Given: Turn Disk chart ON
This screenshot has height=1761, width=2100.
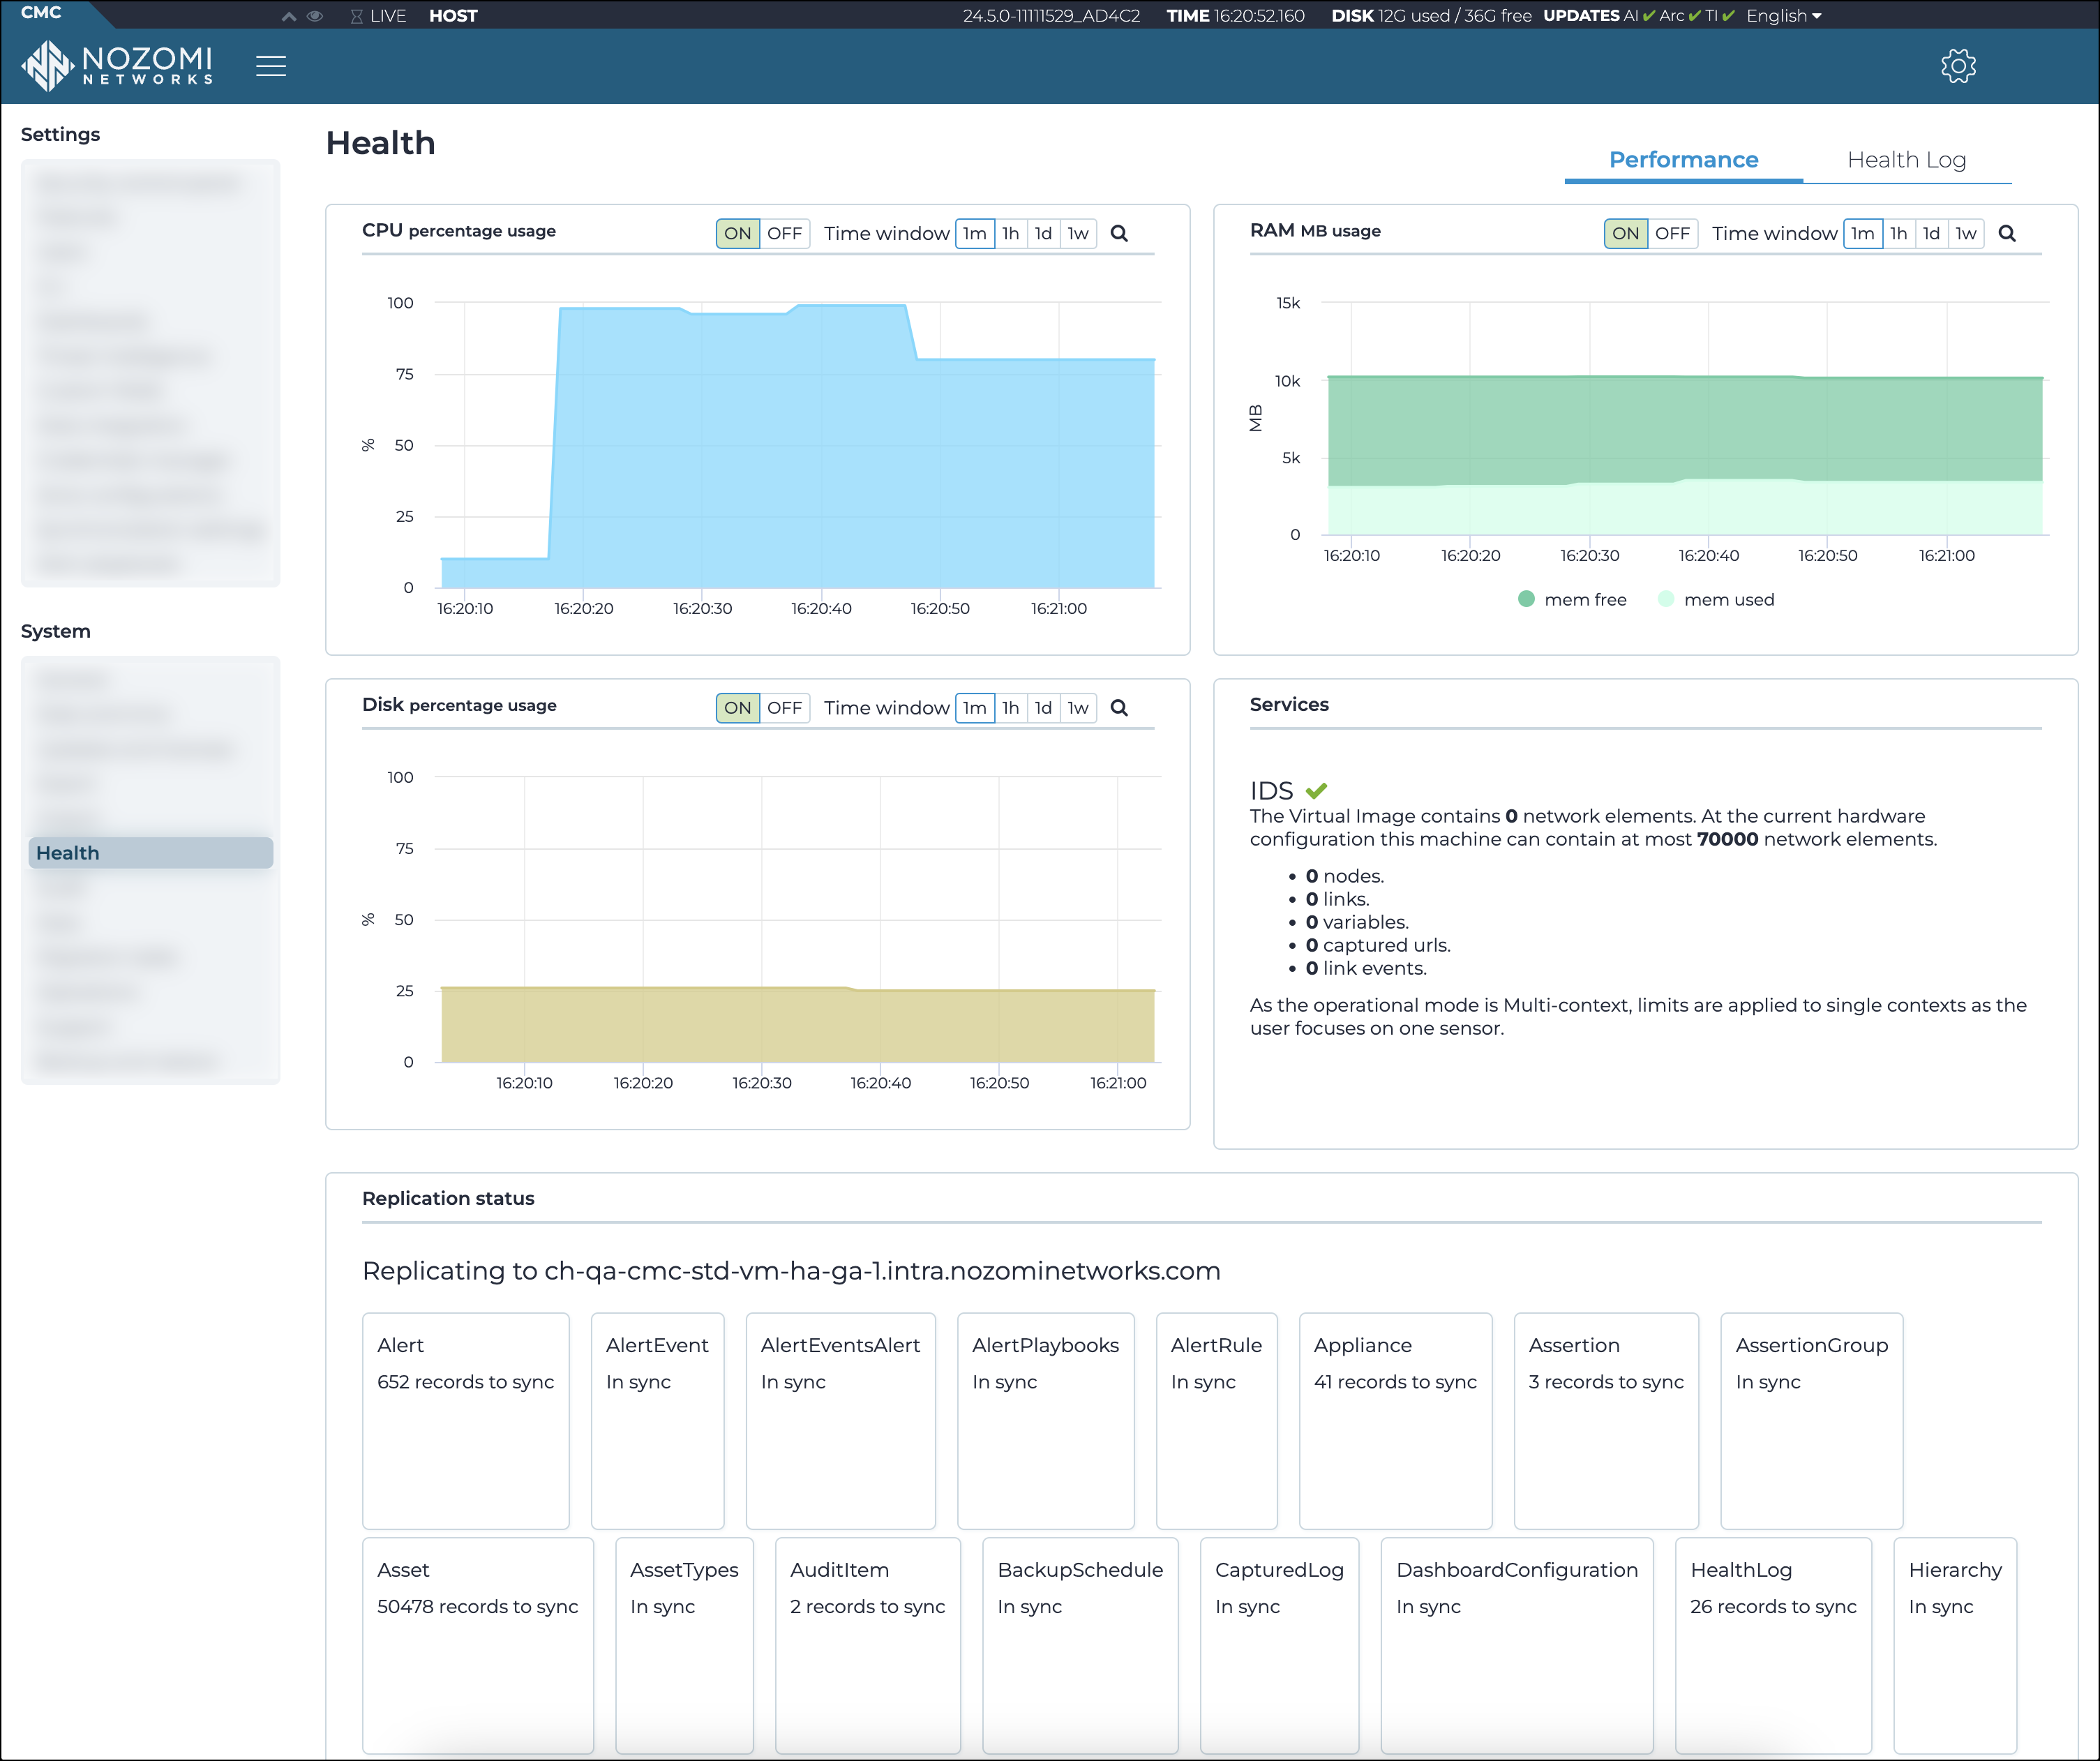Looking at the screenshot, I should (737, 708).
